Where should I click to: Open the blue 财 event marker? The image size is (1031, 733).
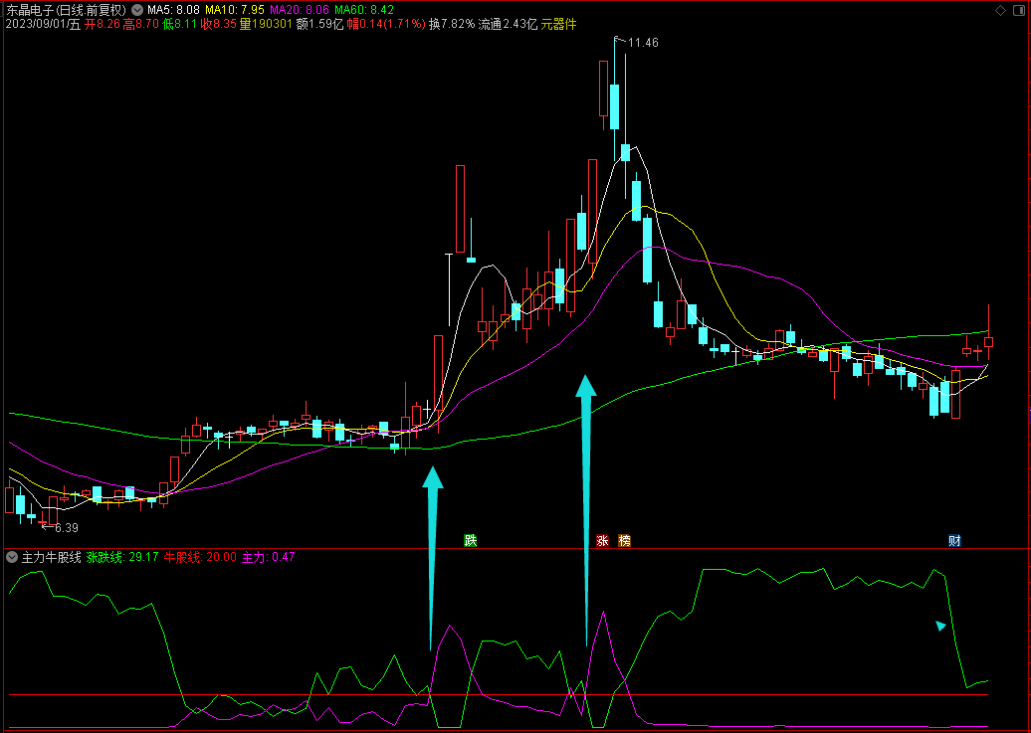point(954,540)
